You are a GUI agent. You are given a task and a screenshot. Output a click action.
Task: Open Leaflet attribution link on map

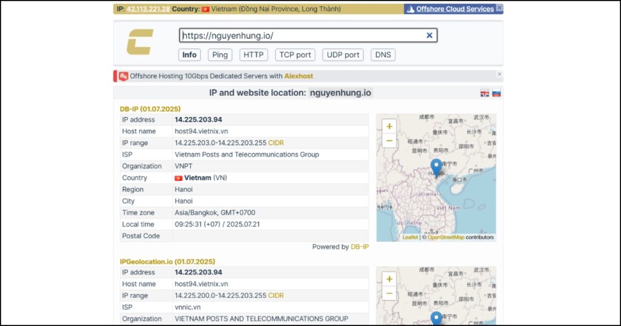[x=410, y=238]
